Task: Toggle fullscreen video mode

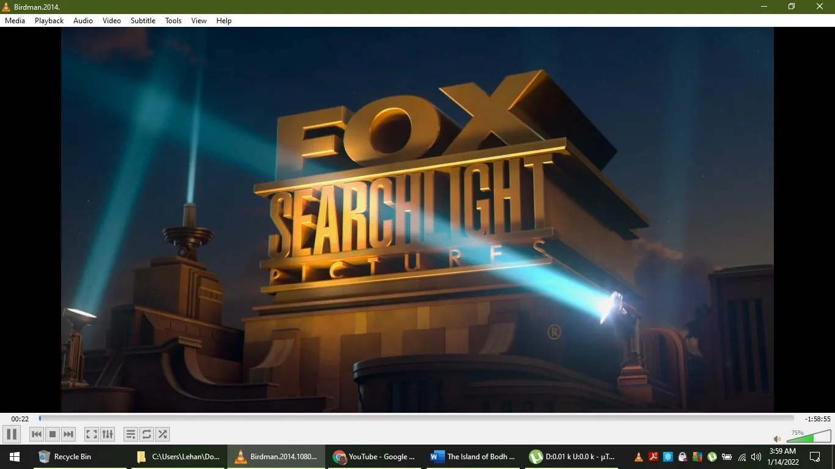Action: point(92,434)
